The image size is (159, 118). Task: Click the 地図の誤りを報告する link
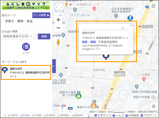148,112
